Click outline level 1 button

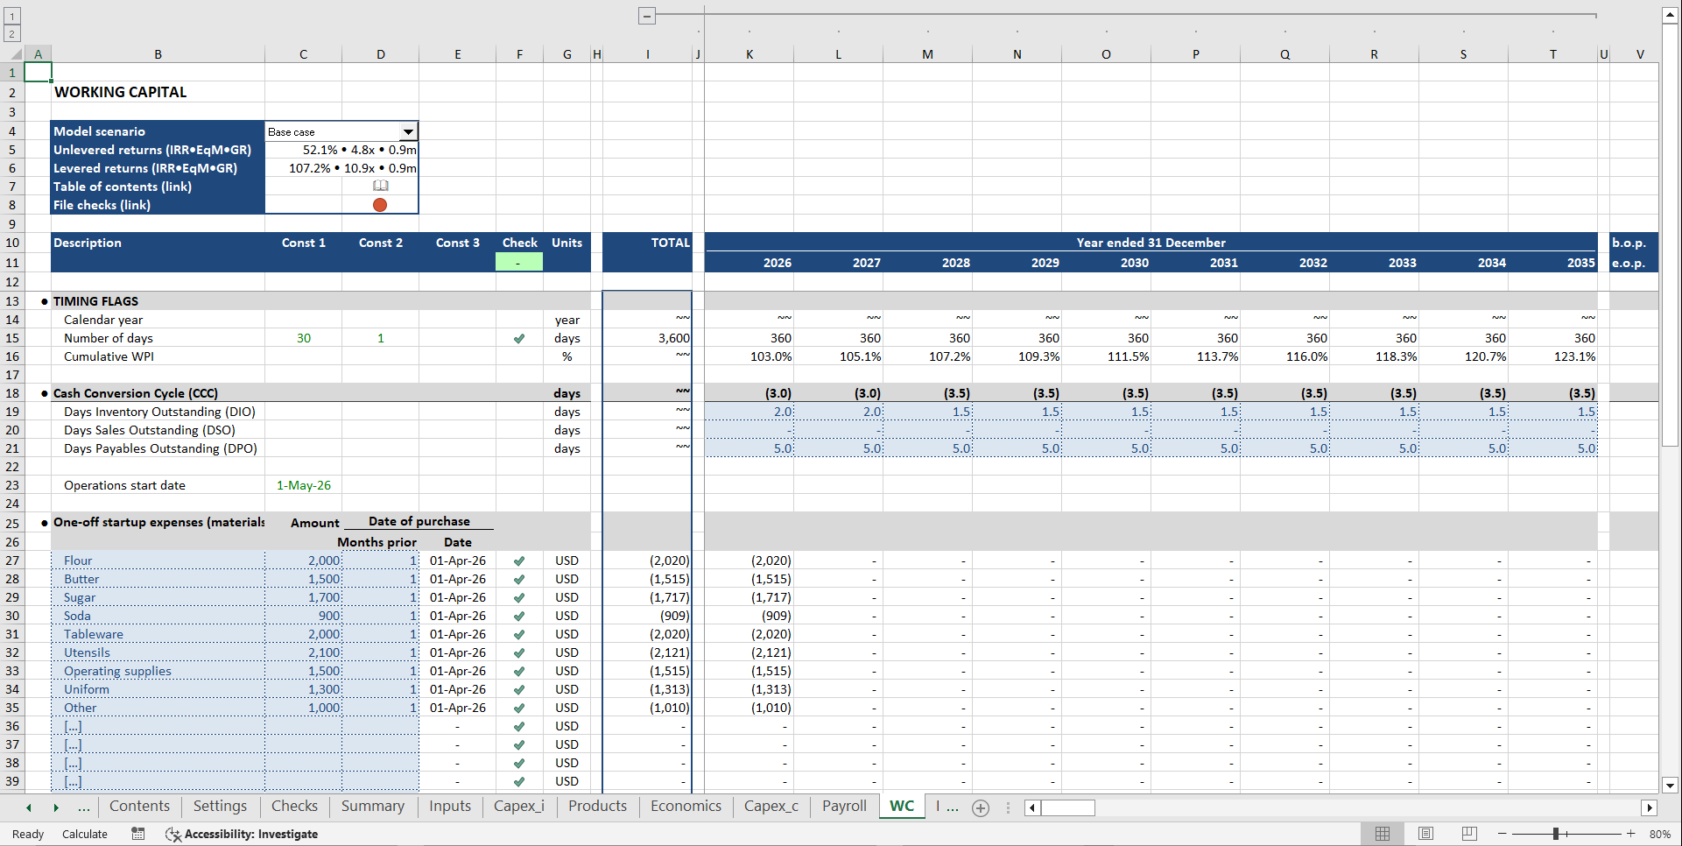[11, 17]
